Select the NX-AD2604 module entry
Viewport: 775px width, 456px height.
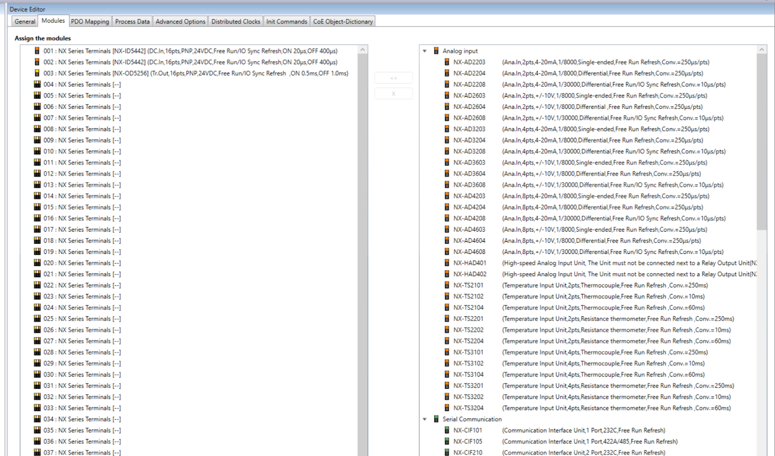pyautogui.click(x=577, y=107)
